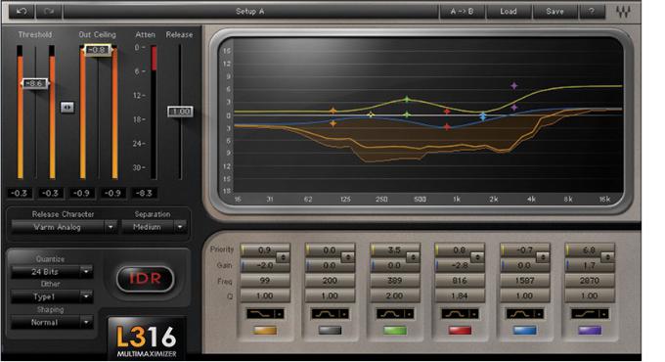The height and width of the screenshot is (362, 665).
Task: Click the Save button
Action: 554,12
